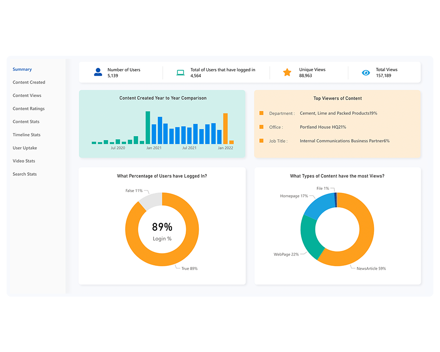440x352 pixels.
Task: Click the Number of Users person icon
Action: (98, 72)
